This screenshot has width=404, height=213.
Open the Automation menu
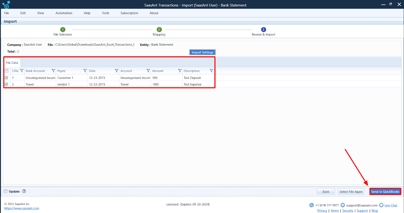pos(64,13)
